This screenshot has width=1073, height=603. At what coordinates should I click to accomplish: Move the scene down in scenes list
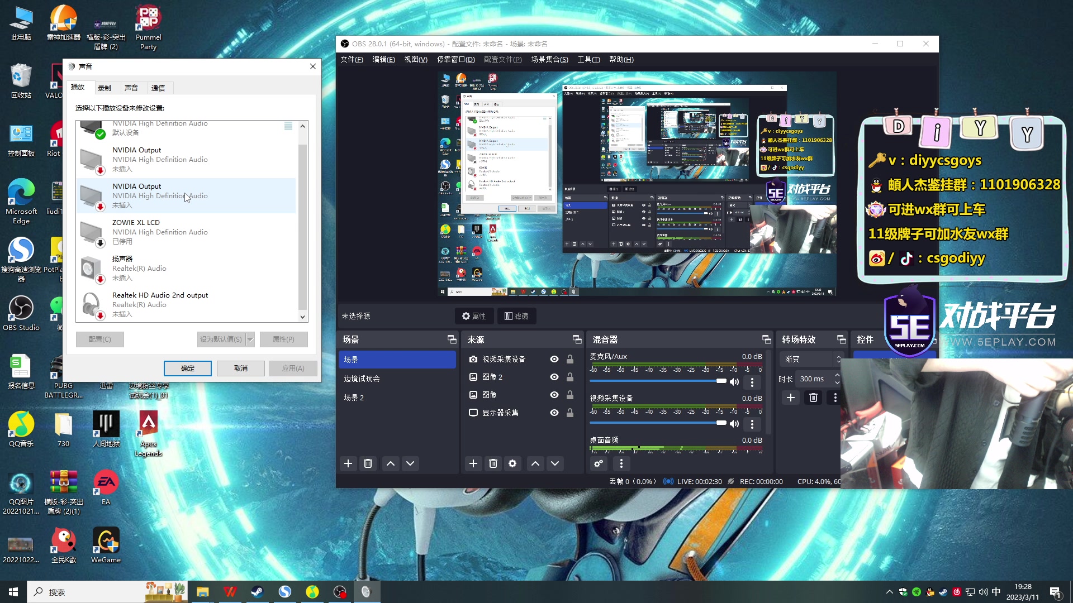click(410, 463)
